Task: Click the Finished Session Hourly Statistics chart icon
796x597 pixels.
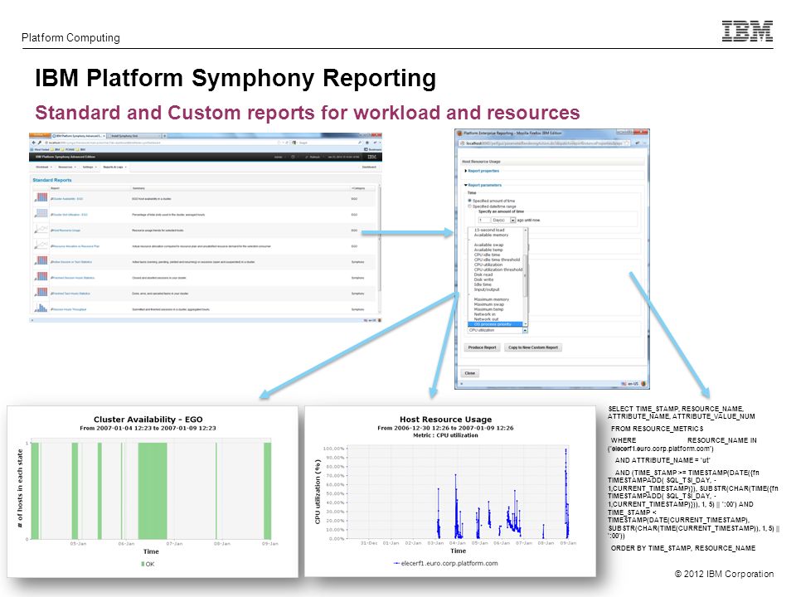Action: coord(41,277)
